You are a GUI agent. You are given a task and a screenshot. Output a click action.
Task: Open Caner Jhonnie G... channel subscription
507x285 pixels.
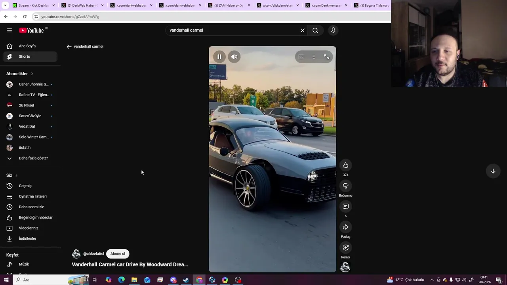click(x=30, y=84)
